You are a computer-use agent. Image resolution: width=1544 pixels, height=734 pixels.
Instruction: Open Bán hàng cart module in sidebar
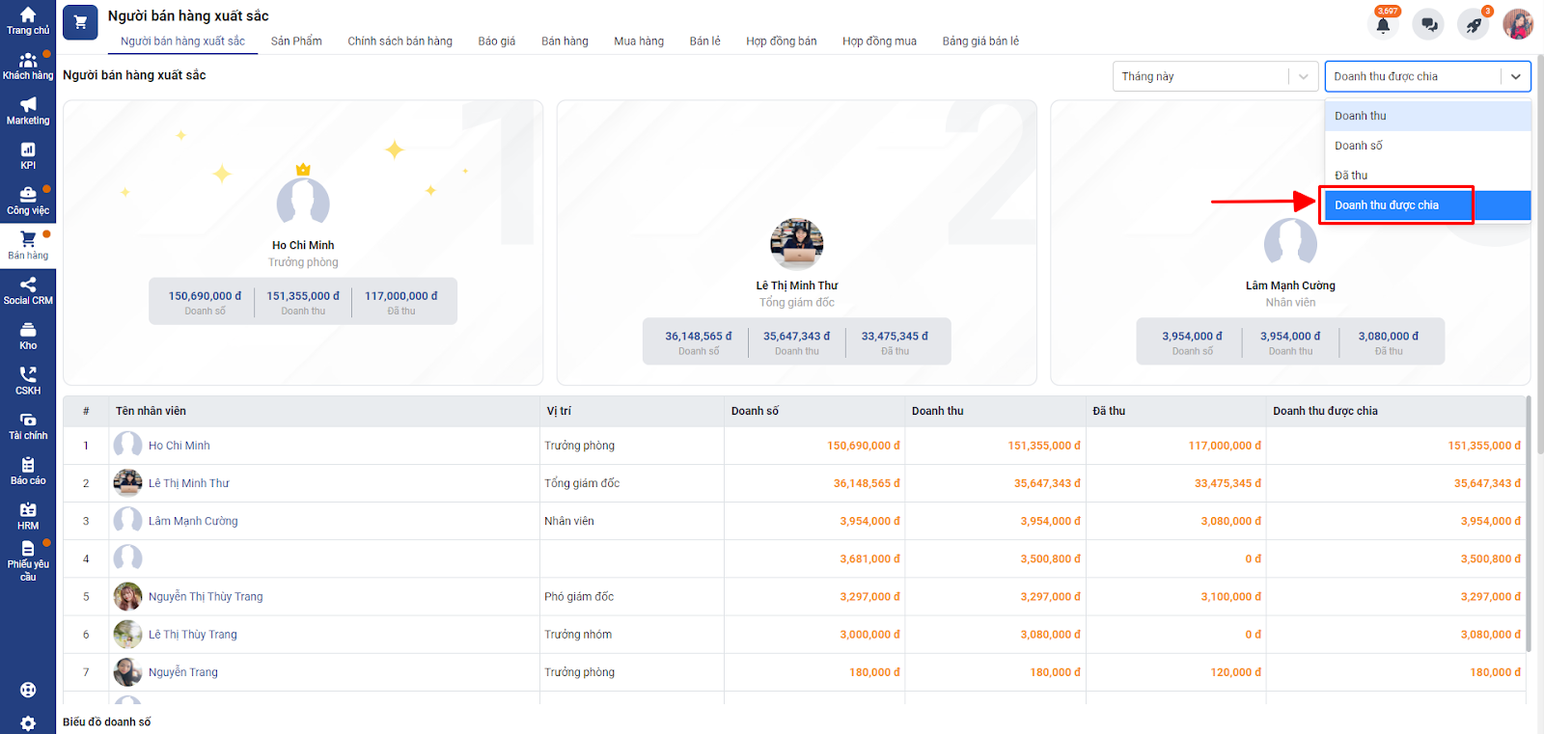[x=28, y=247]
